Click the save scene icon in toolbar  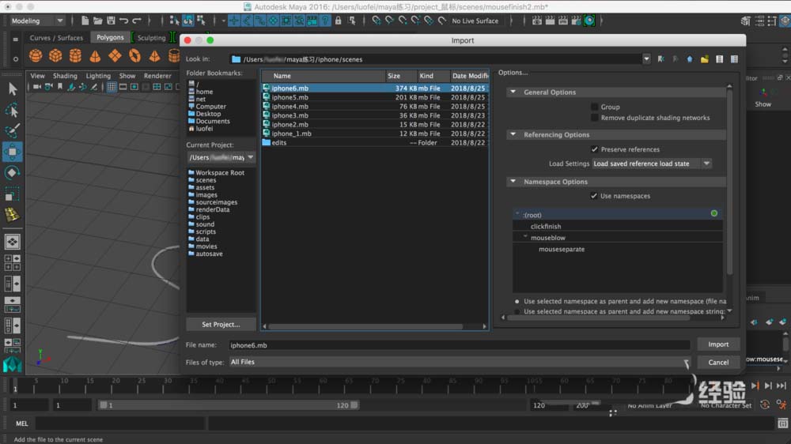click(x=110, y=21)
